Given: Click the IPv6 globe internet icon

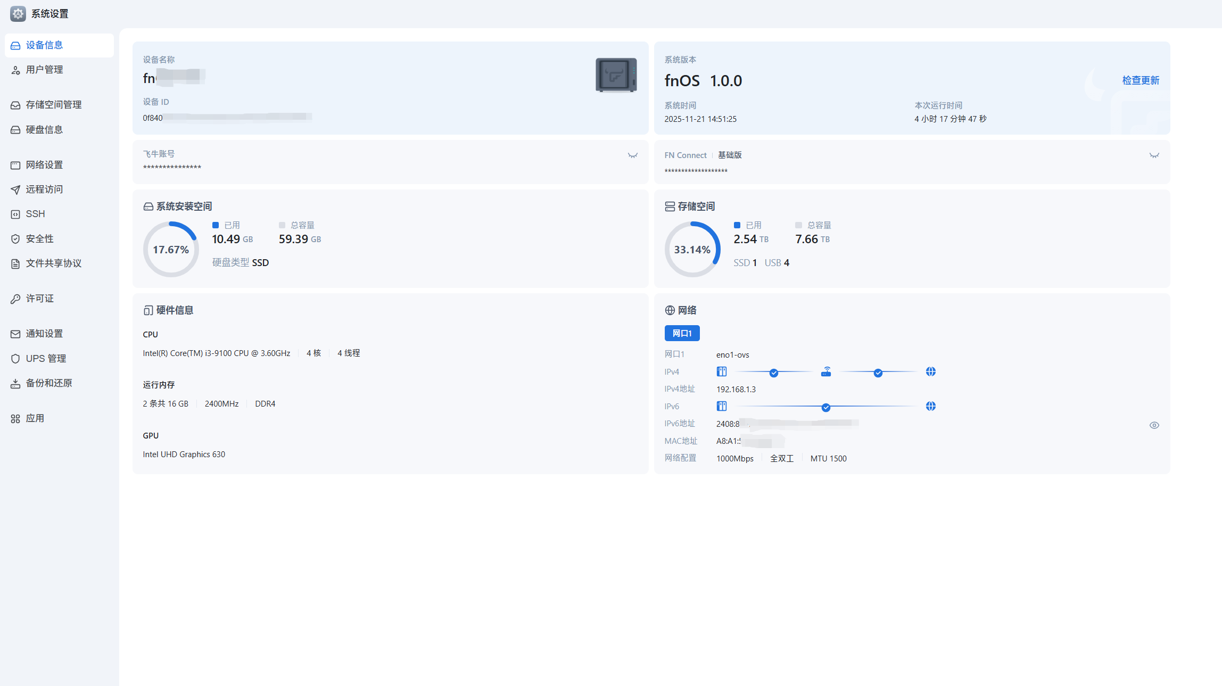Looking at the screenshot, I should pos(930,407).
